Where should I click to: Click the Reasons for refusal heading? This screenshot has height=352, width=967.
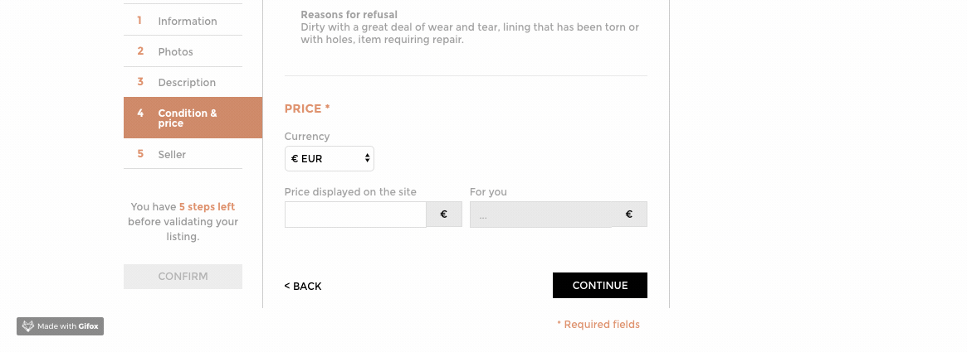349,14
